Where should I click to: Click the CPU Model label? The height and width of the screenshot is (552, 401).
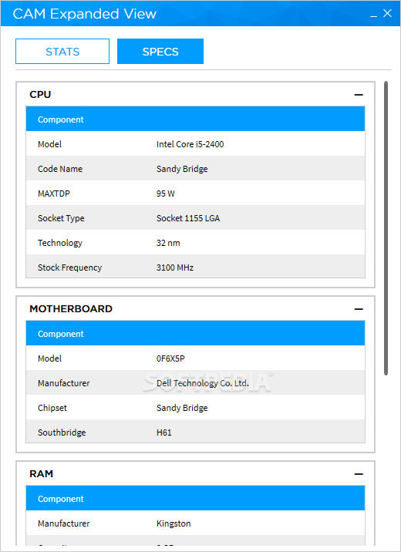click(49, 144)
